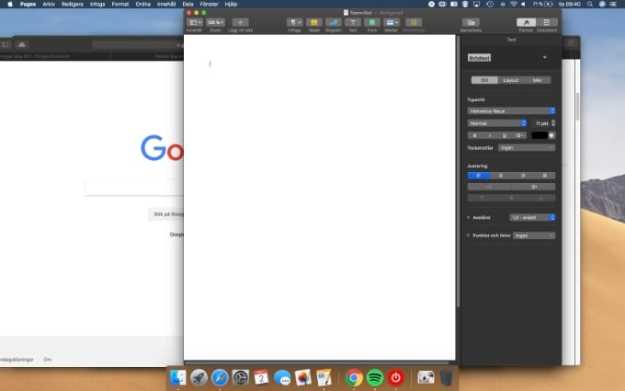This screenshot has height=391, width=625.
Task: Click inside the blank document page
Action: (319, 197)
